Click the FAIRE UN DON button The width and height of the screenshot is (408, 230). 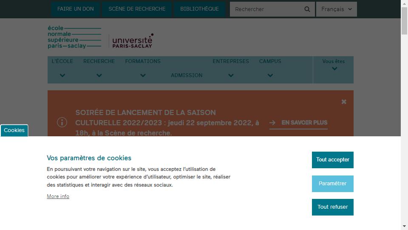(76, 9)
